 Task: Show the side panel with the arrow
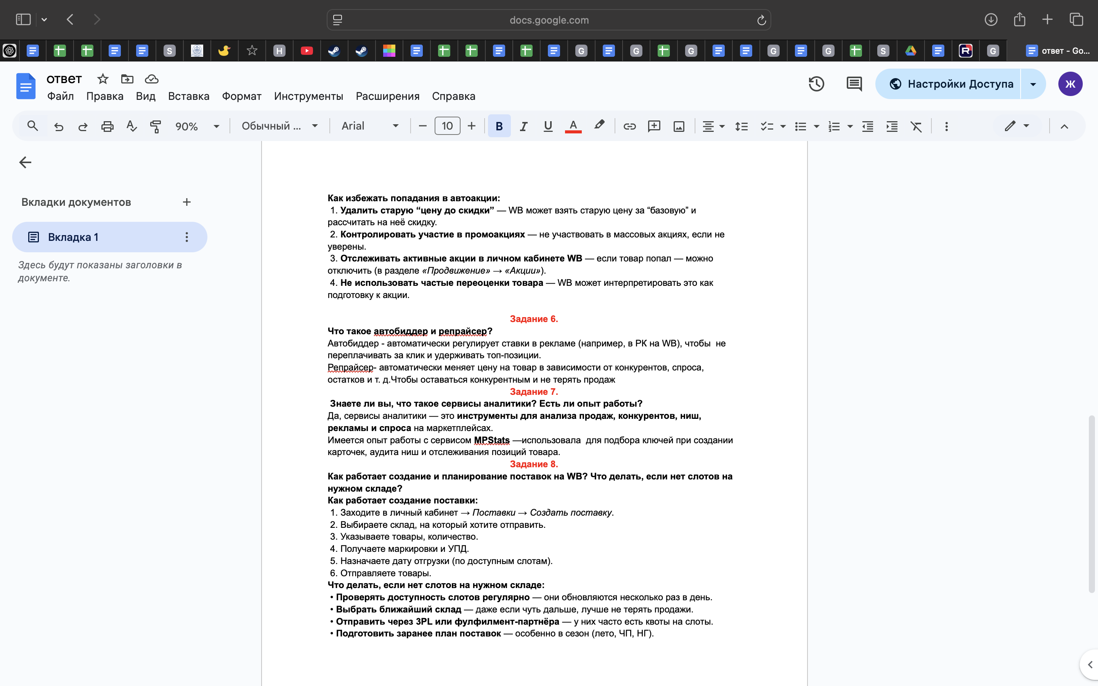[x=1089, y=665]
